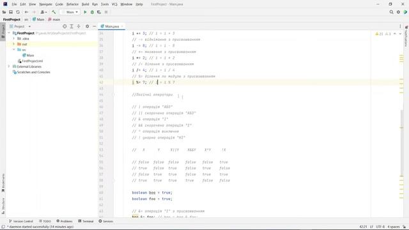The width and height of the screenshot is (409, 230).
Task: Build project with the hammer icon
Action: point(54,12)
